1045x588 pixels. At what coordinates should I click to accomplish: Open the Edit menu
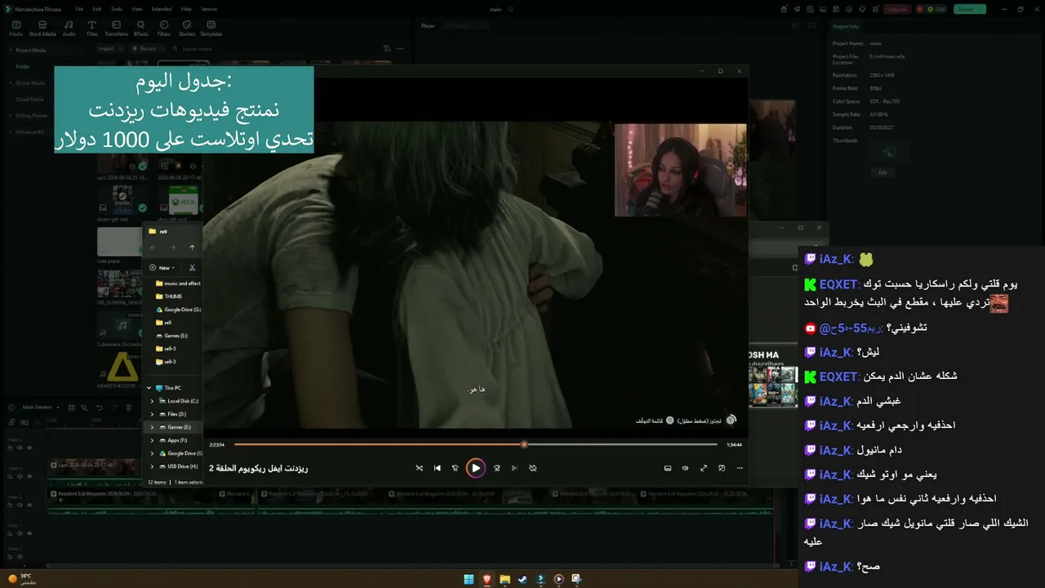[96, 9]
